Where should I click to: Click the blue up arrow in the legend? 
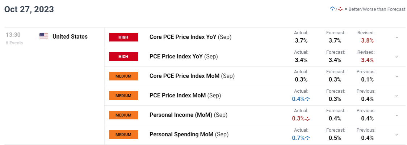(332, 9)
